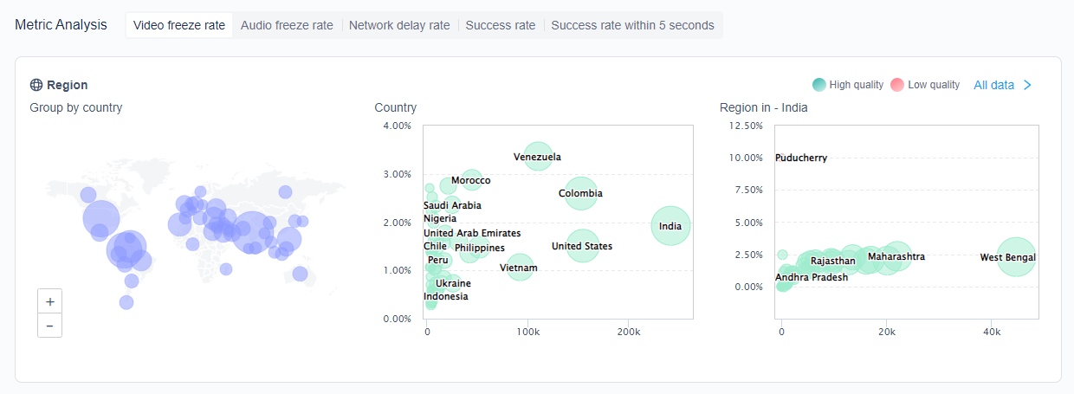Select the Video freeze rate tab
Screen dimensions: 1074x394
(x=179, y=25)
